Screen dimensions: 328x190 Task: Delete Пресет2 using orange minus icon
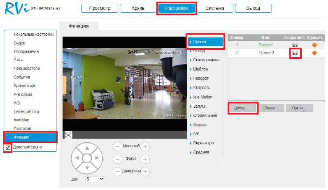314,53
